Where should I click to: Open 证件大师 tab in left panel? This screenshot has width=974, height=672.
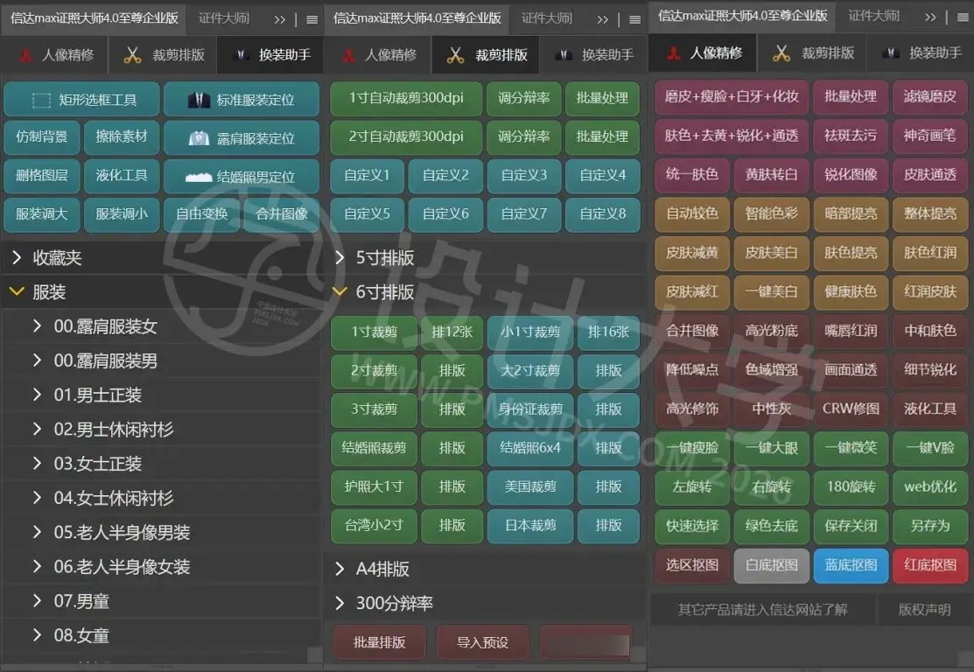tap(224, 18)
